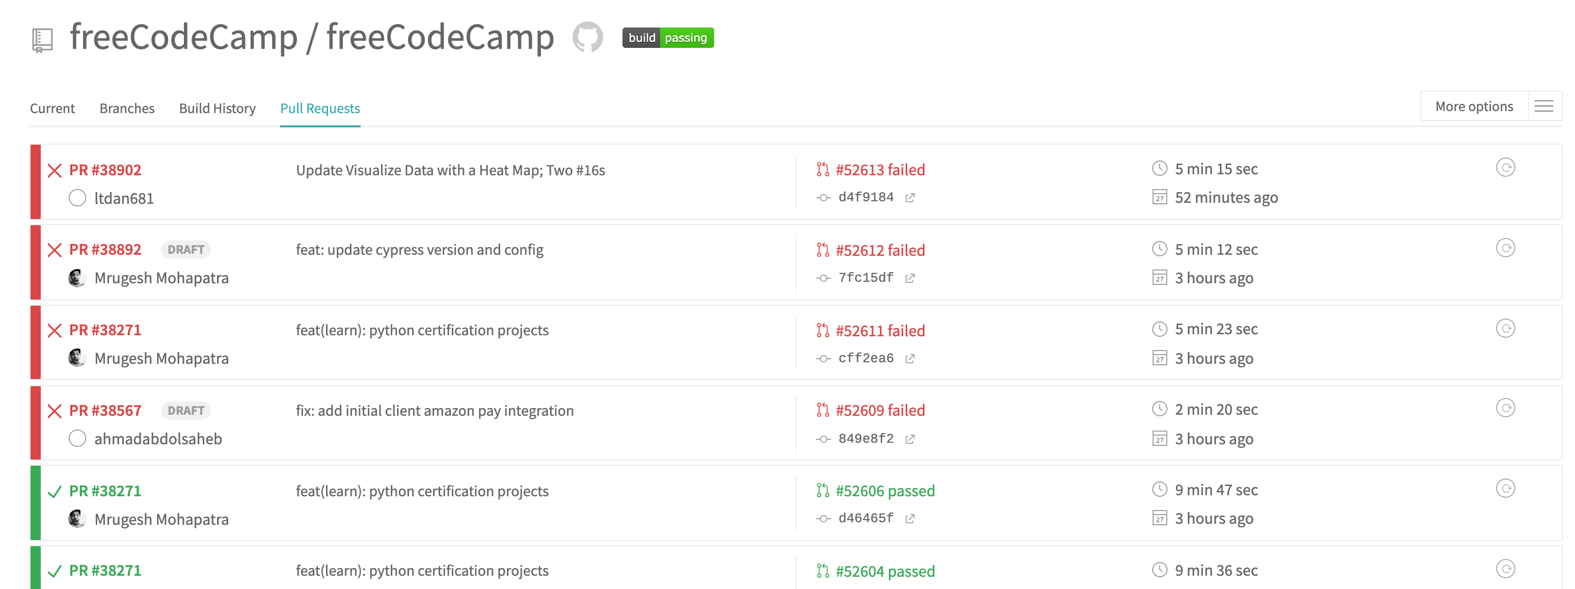The image size is (1575, 589).
Task: Open commit 849e8f2 using the external link icon
Action: 910,439
